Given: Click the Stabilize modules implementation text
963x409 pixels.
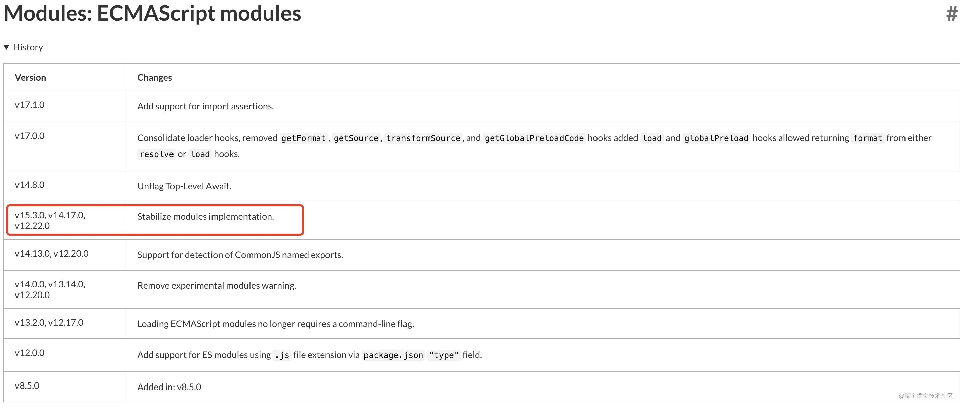Looking at the screenshot, I should (x=205, y=217).
